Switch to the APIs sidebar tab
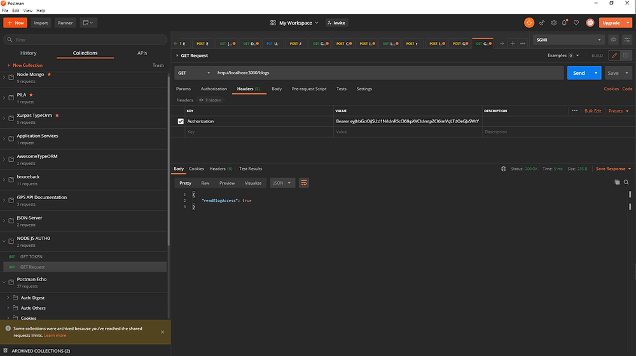 click(142, 53)
